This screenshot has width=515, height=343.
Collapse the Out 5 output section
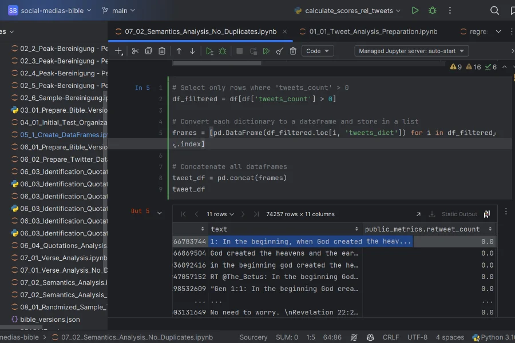pyautogui.click(x=160, y=213)
